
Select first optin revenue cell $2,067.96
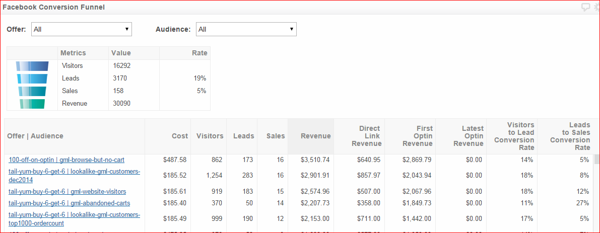(417, 191)
